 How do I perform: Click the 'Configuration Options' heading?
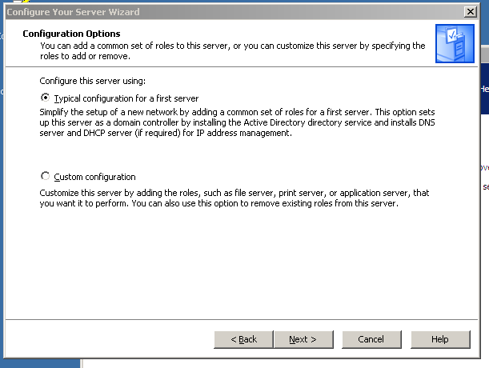[71, 34]
